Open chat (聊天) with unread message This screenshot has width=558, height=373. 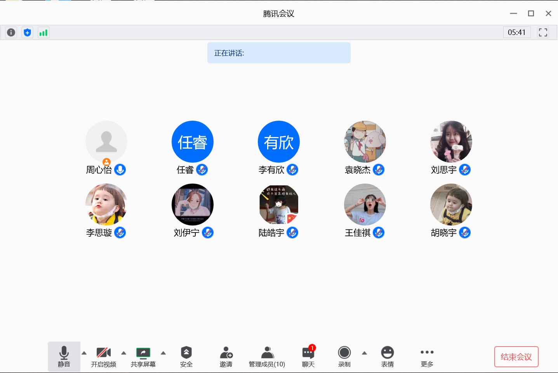click(x=308, y=357)
